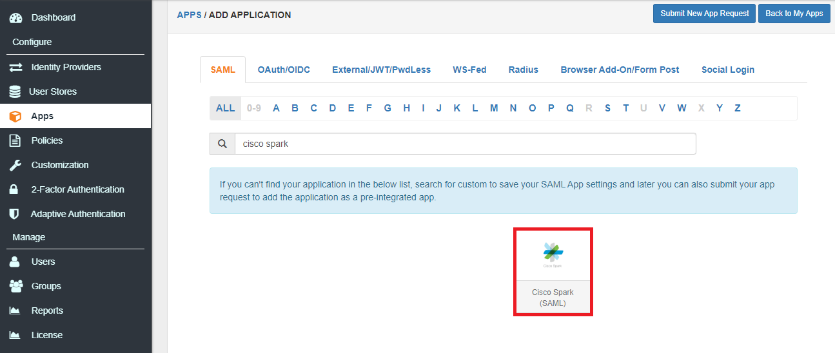Filter apps by letter G
This screenshot has height=353, width=835.
(388, 108)
